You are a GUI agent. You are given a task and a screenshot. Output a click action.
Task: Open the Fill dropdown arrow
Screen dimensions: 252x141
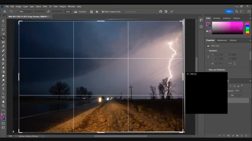click(x=241, y=96)
